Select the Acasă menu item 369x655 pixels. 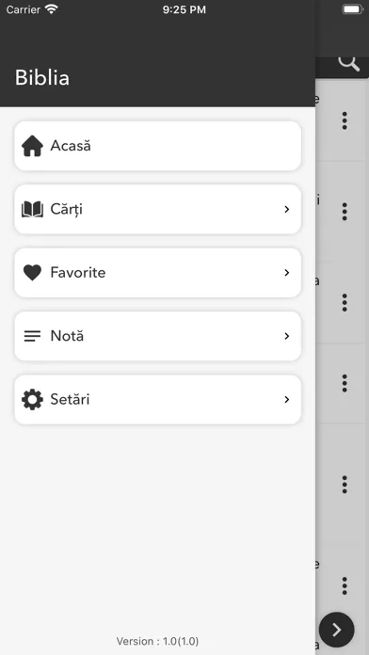(x=157, y=146)
